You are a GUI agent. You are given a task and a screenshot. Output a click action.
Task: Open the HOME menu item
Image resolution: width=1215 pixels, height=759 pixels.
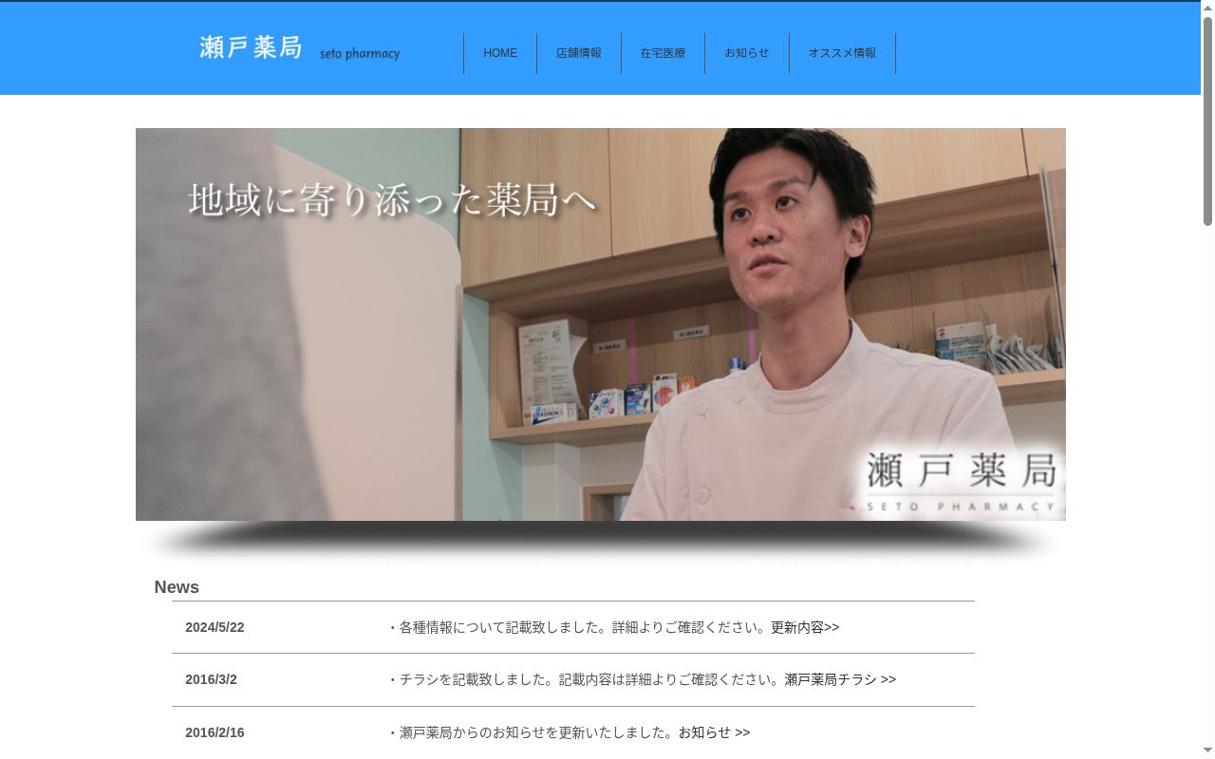point(500,53)
